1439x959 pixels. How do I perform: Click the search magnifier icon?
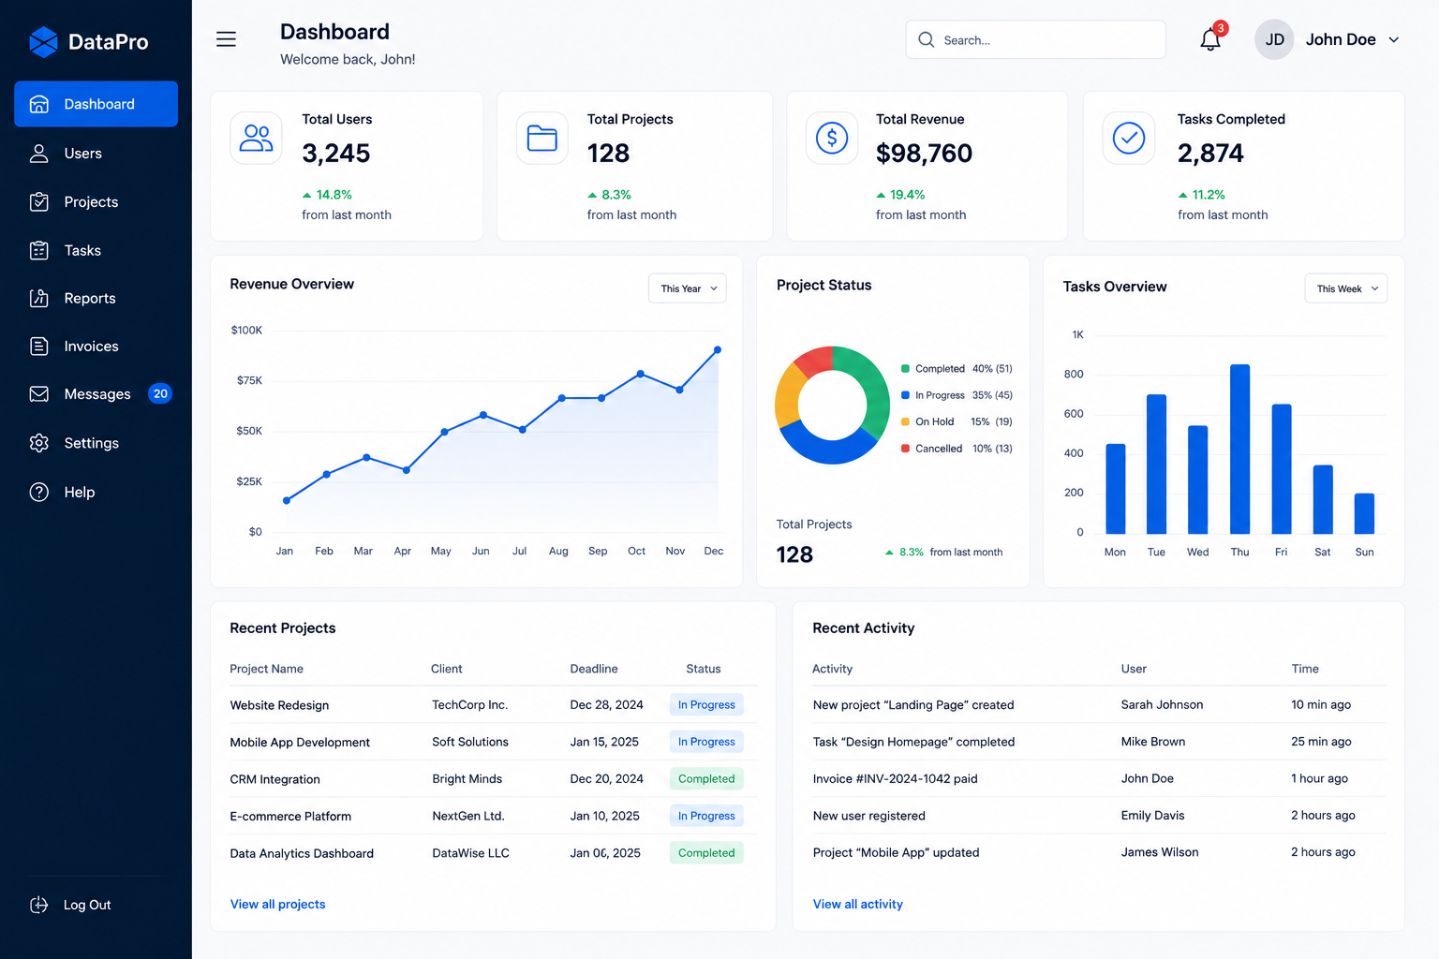coord(927,39)
